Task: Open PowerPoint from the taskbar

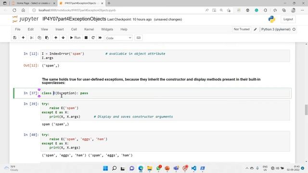Action: click(x=167, y=168)
